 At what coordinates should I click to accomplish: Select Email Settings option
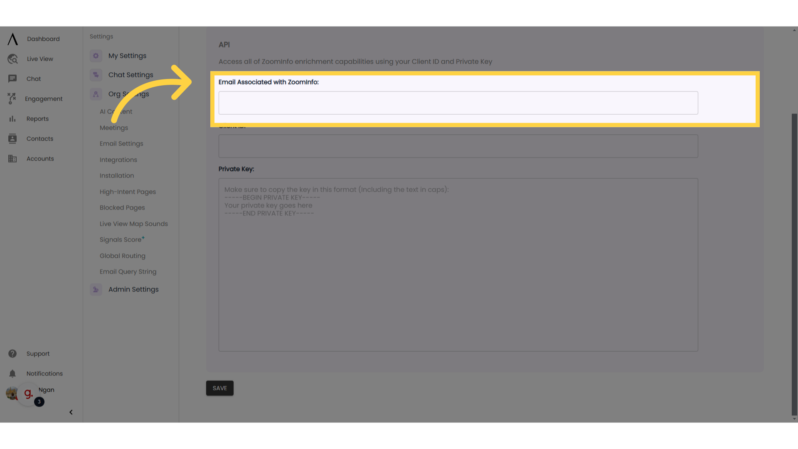coord(122,143)
